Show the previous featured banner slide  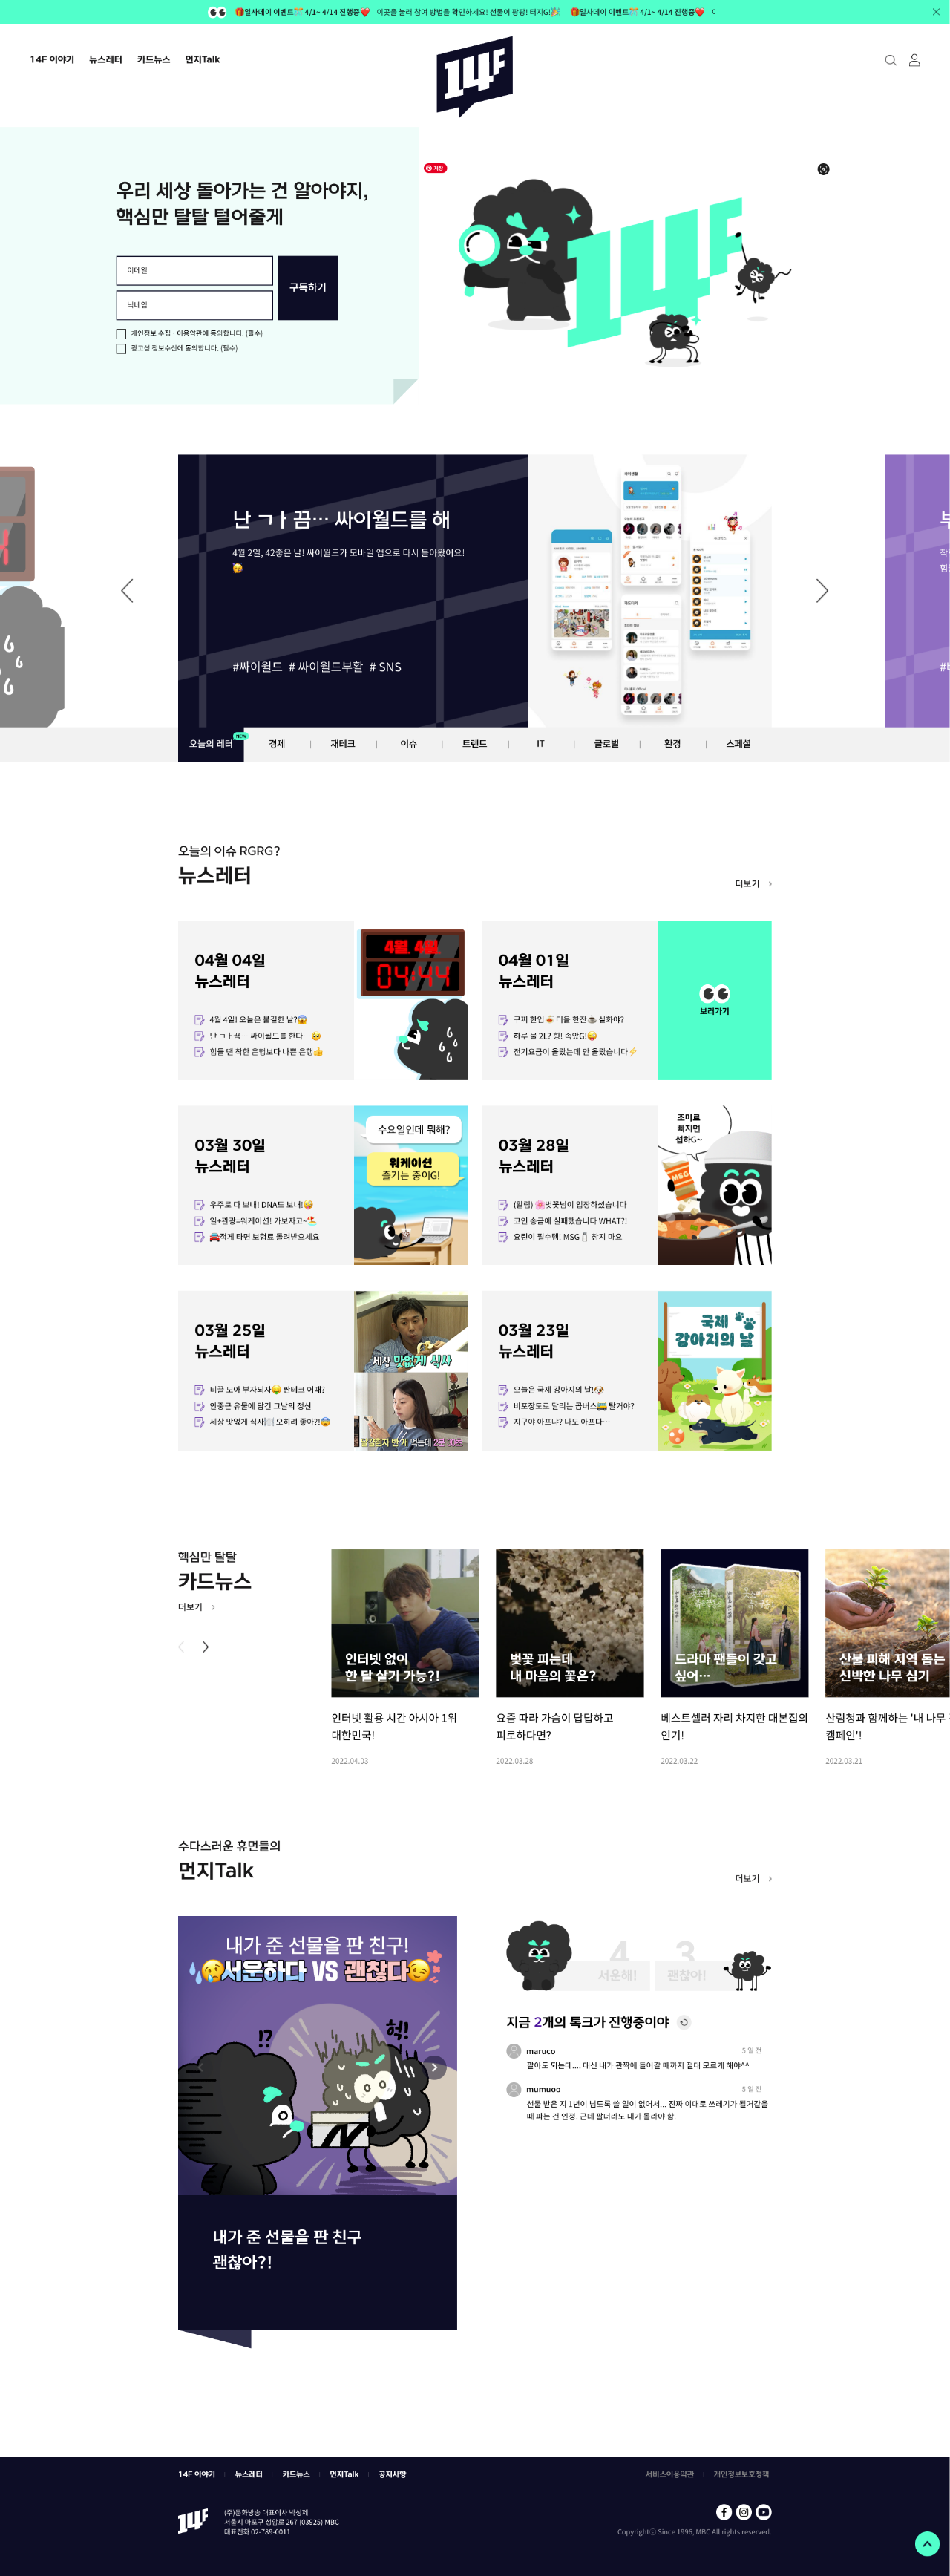pyautogui.click(x=127, y=590)
